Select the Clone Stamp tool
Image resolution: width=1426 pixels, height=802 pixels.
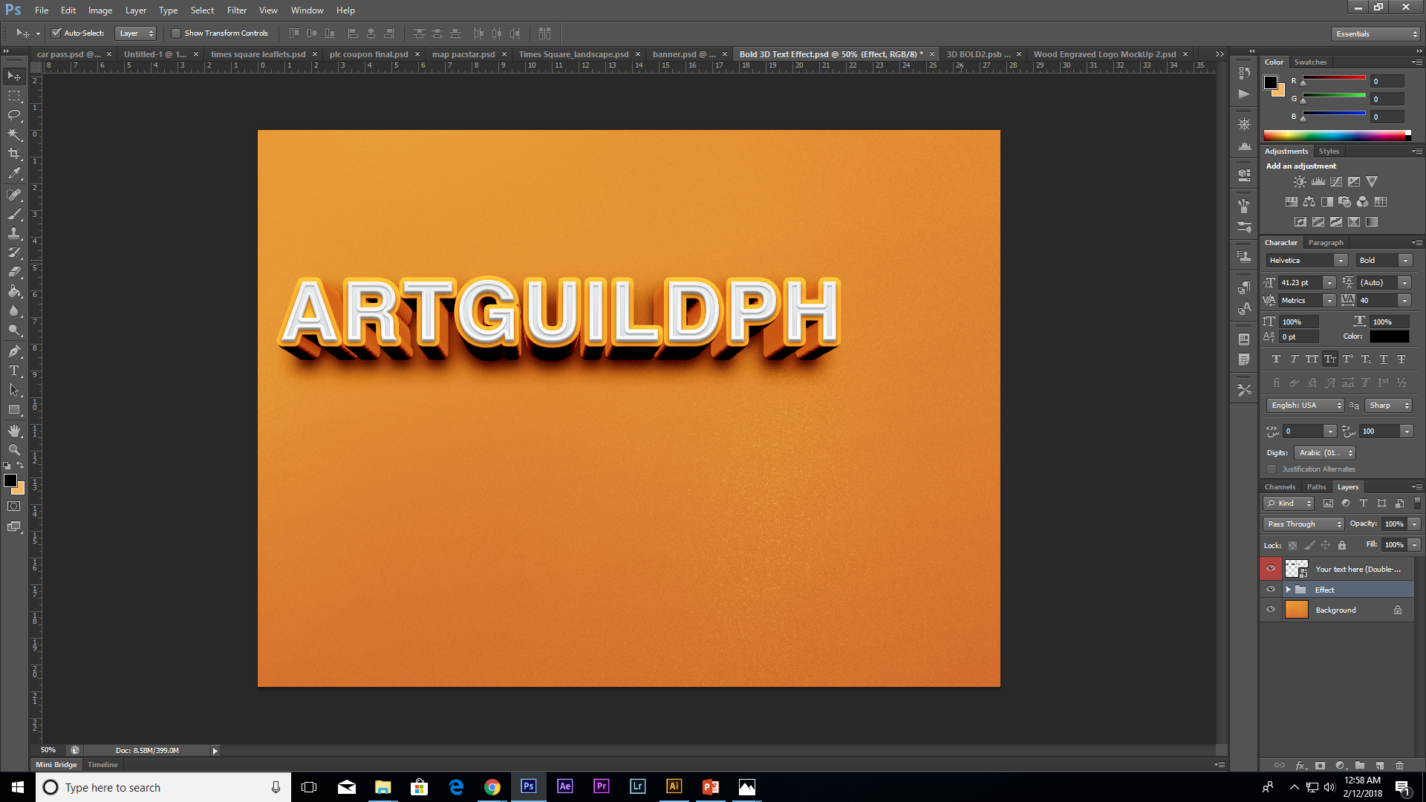[x=14, y=233]
